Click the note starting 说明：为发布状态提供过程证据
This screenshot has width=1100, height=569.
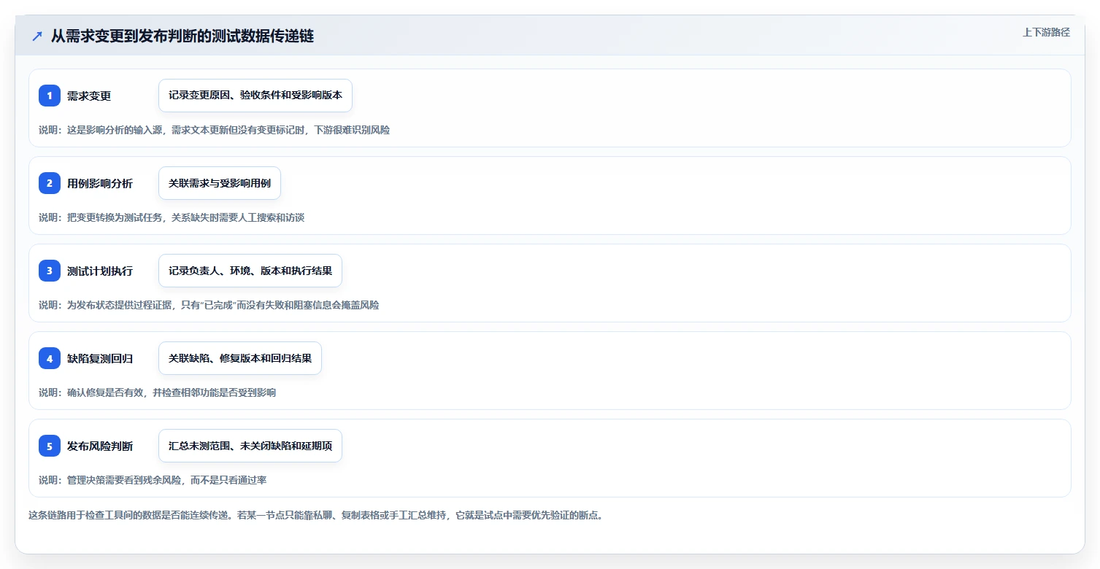[209, 305]
